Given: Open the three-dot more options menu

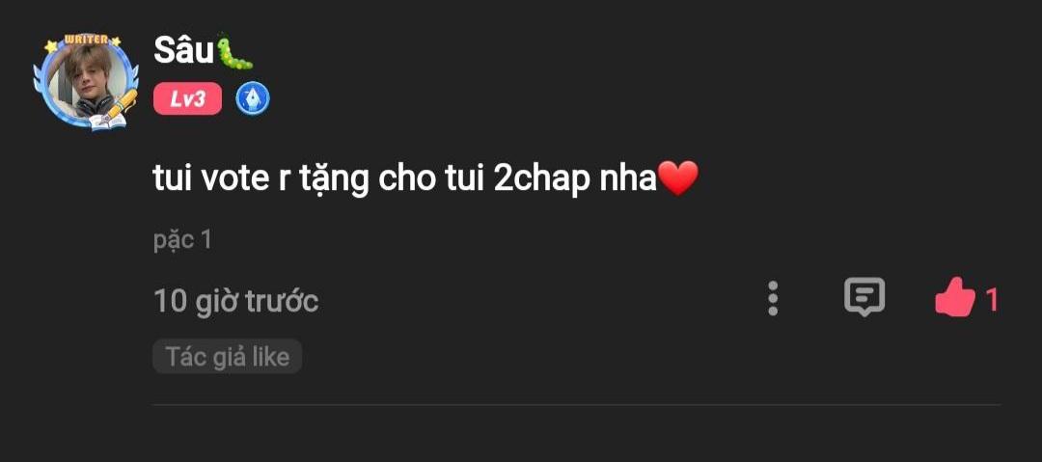Looking at the screenshot, I should [x=772, y=298].
